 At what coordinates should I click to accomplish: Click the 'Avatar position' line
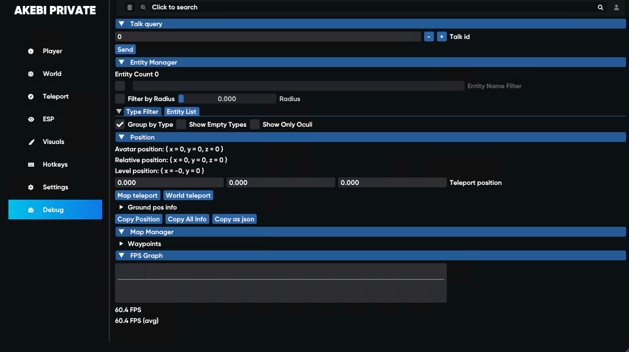pyautogui.click(x=169, y=149)
